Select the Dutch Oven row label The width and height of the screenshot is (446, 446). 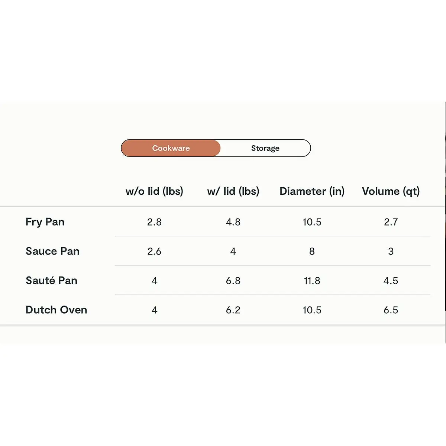point(56,310)
